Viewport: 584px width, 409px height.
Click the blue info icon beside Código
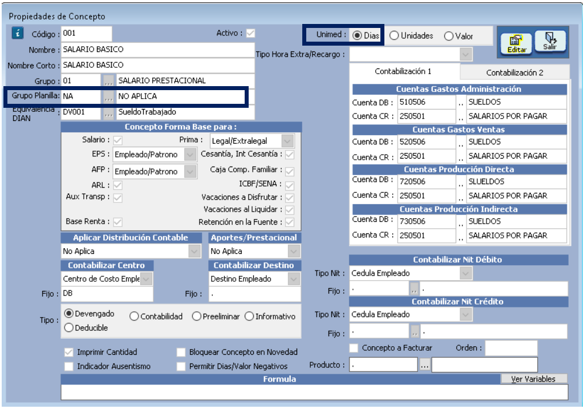click(x=18, y=33)
